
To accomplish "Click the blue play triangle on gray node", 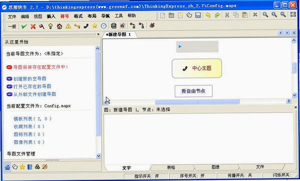I will point(180,46).
